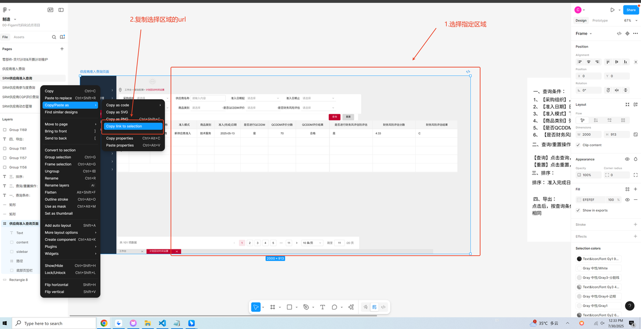
Task: Switch to the Prototype tab
Action: tap(599, 21)
